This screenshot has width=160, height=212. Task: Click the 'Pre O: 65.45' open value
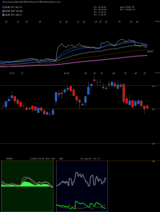tap(100, 7)
